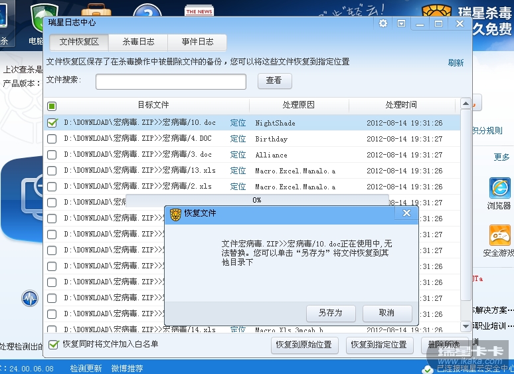Open the 安全游戏 gamepad icon
Image resolution: width=514 pixels, height=374 pixels.
coord(499,235)
